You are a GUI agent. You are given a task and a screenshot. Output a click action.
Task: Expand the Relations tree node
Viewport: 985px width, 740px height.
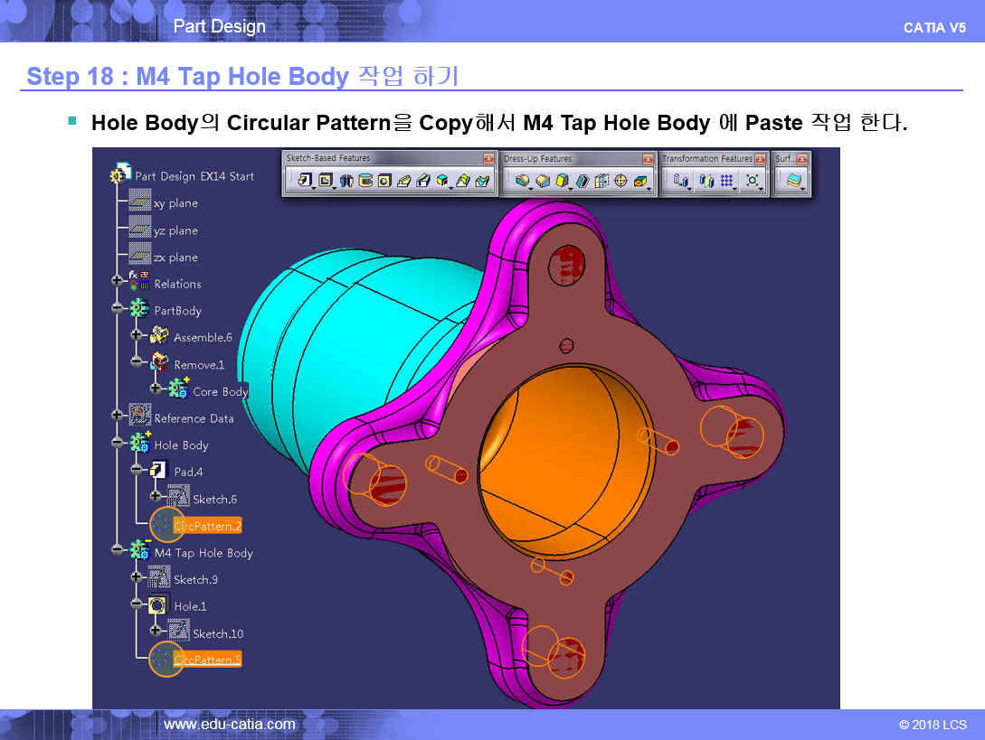pyautogui.click(x=117, y=281)
